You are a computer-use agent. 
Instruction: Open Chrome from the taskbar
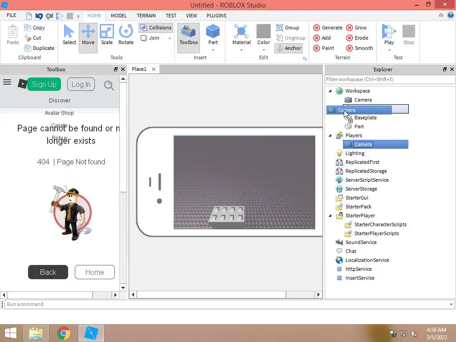click(x=63, y=333)
